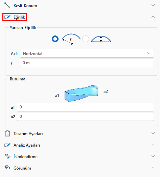Image resolution: width=160 pixels, height=177 pixels.
Task: Click the arc height diagram icon
Action: [101, 39]
